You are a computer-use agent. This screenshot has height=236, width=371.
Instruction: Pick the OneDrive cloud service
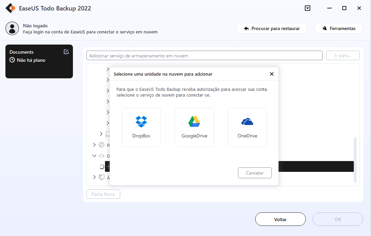247,127
